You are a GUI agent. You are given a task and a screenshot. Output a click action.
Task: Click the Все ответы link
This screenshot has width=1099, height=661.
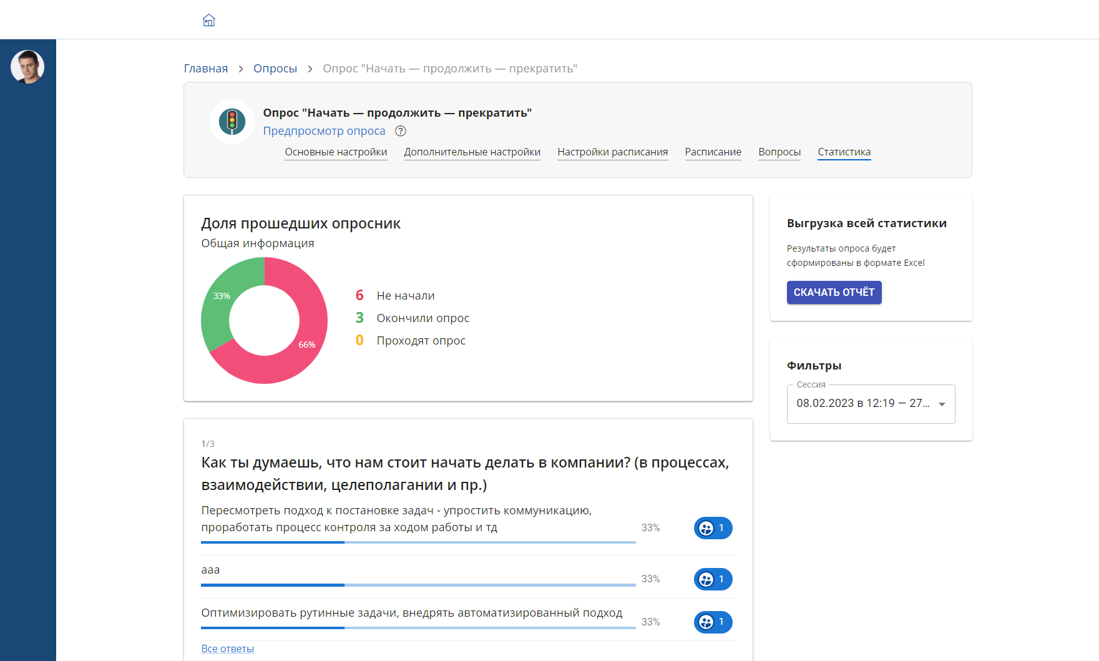tap(227, 649)
